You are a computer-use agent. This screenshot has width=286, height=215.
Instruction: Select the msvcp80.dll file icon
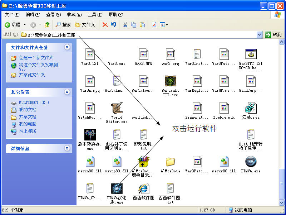coord(117,162)
